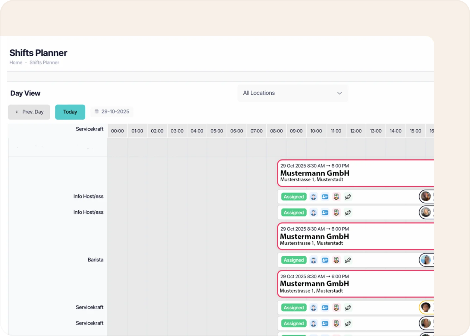
Task: Select the Assigned badge in the Barista row
Action: 294,260
